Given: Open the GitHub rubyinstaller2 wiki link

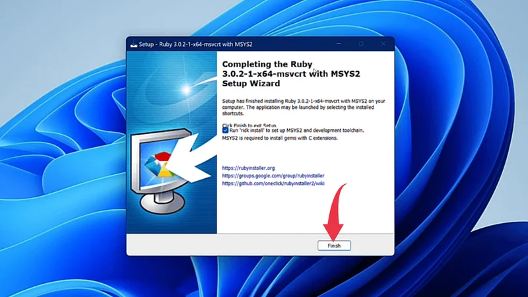Looking at the screenshot, I should pyautogui.click(x=274, y=184).
